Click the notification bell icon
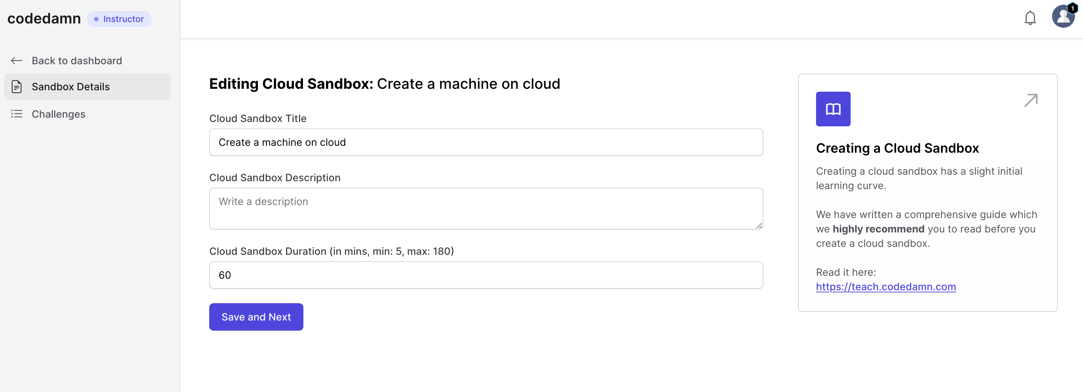Image resolution: width=1083 pixels, height=392 pixels. 1030,18
